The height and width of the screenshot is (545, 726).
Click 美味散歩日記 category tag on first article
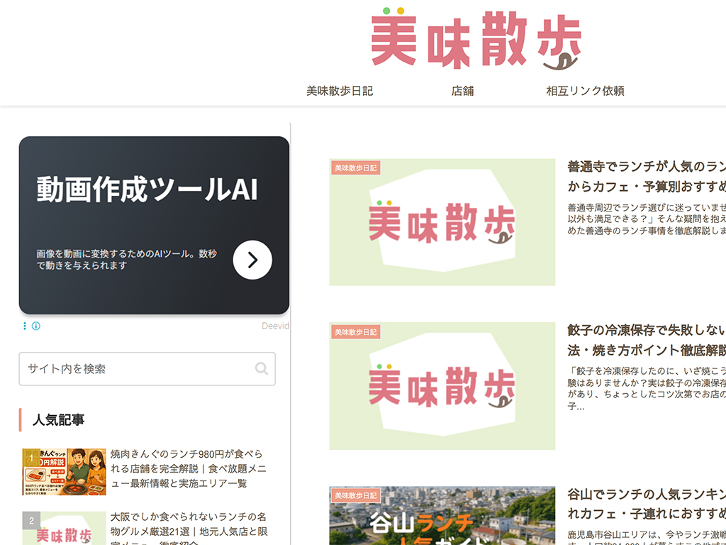(x=356, y=168)
